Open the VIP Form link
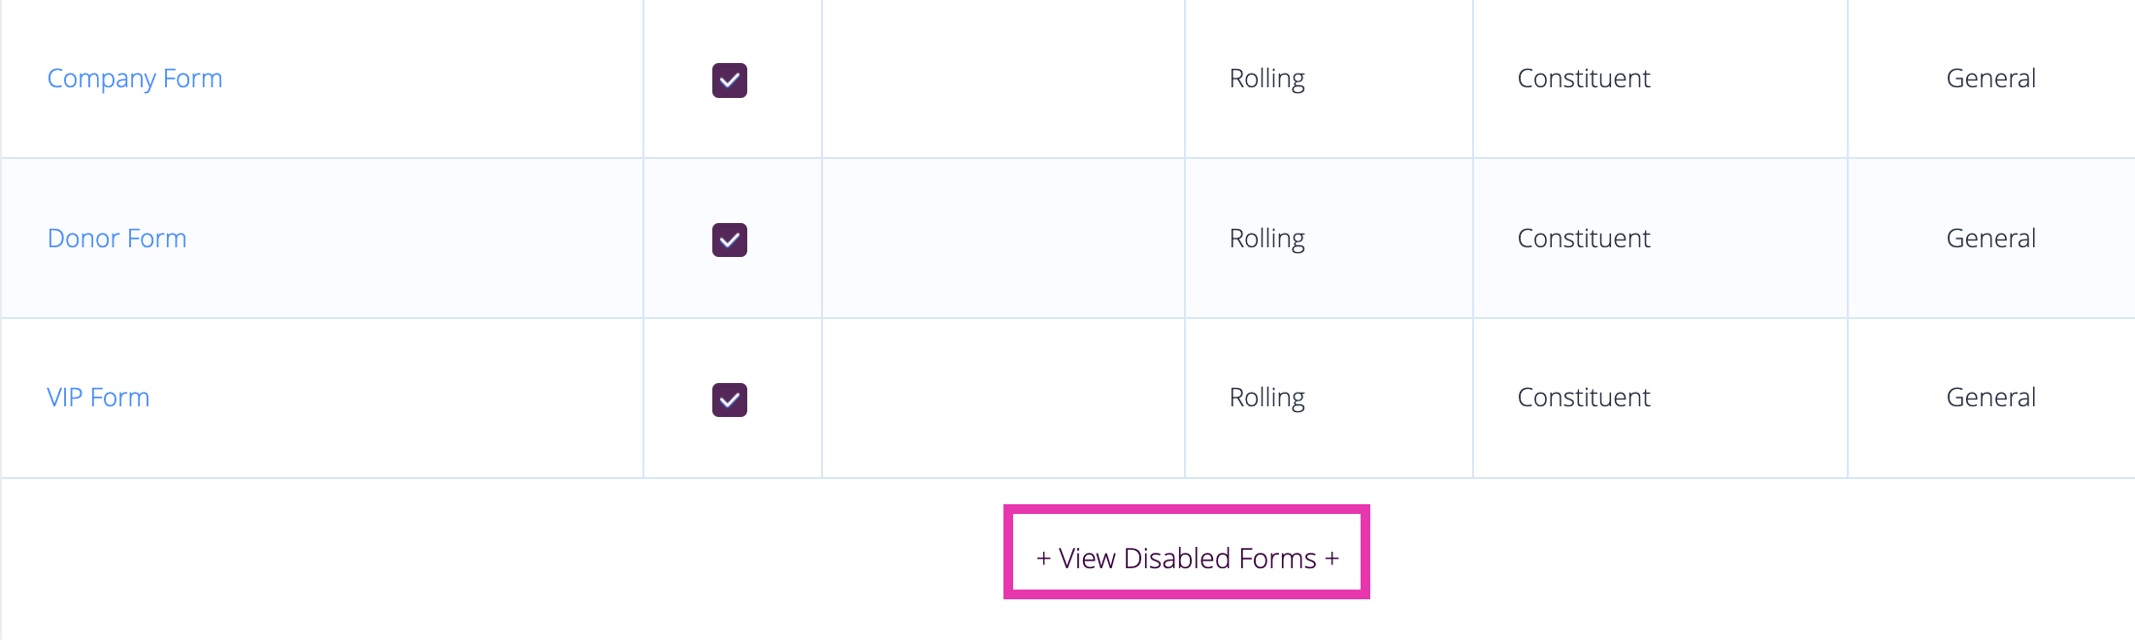The image size is (2135, 640). click(98, 398)
